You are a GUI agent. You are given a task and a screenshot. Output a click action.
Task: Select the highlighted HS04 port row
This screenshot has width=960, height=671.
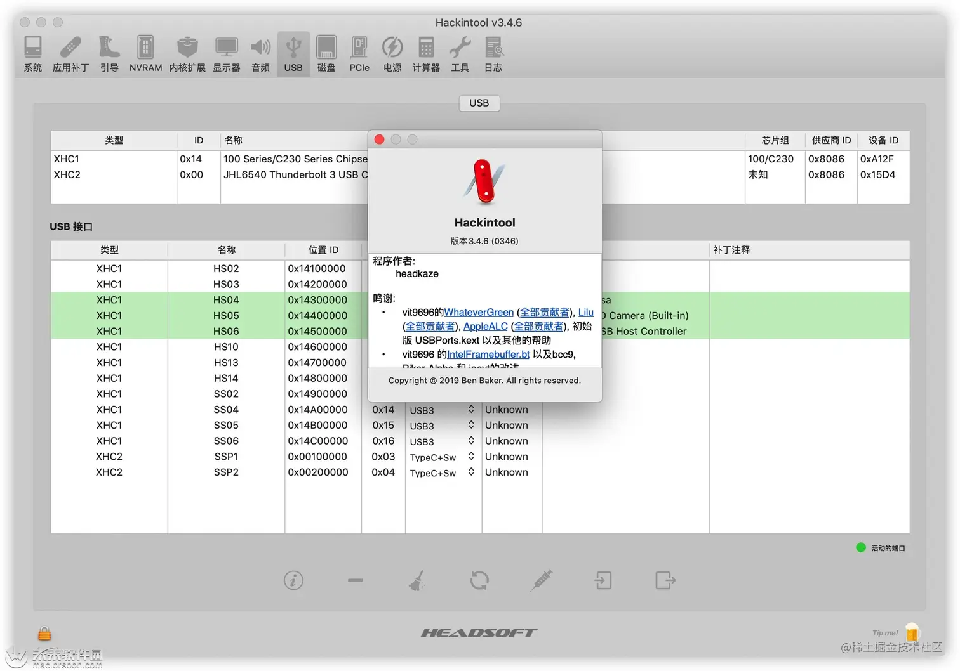point(480,300)
